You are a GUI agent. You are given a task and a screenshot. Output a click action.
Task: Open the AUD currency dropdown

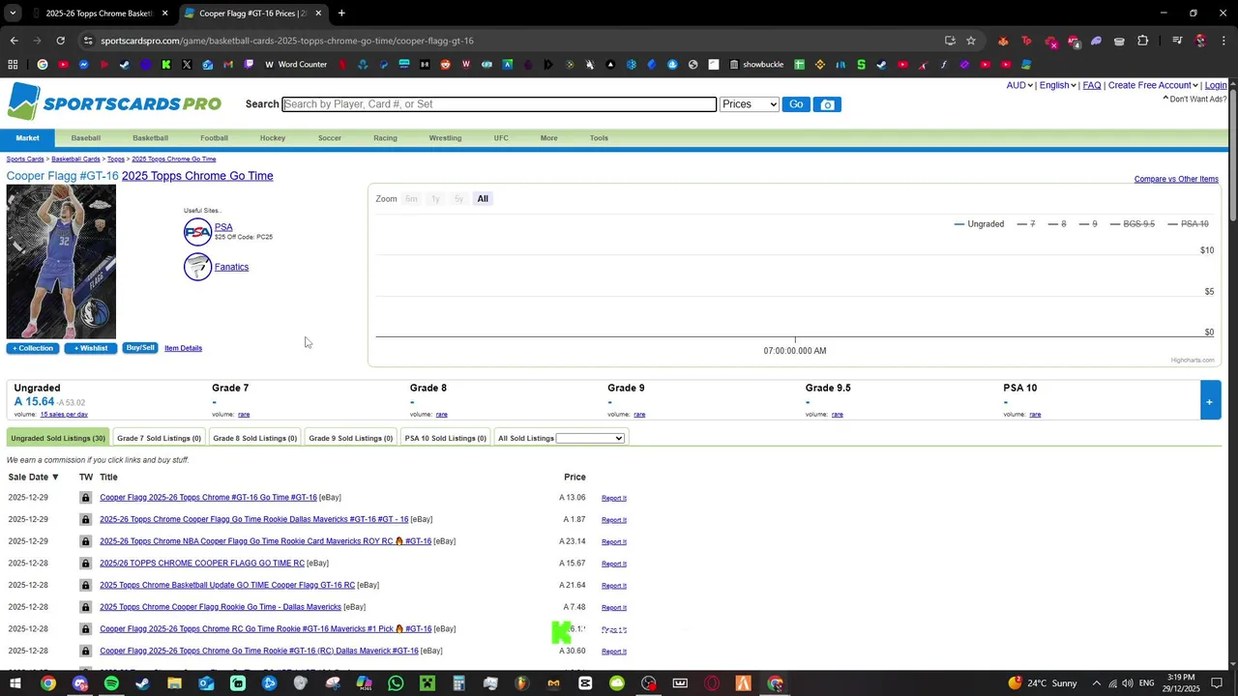click(x=1019, y=85)
